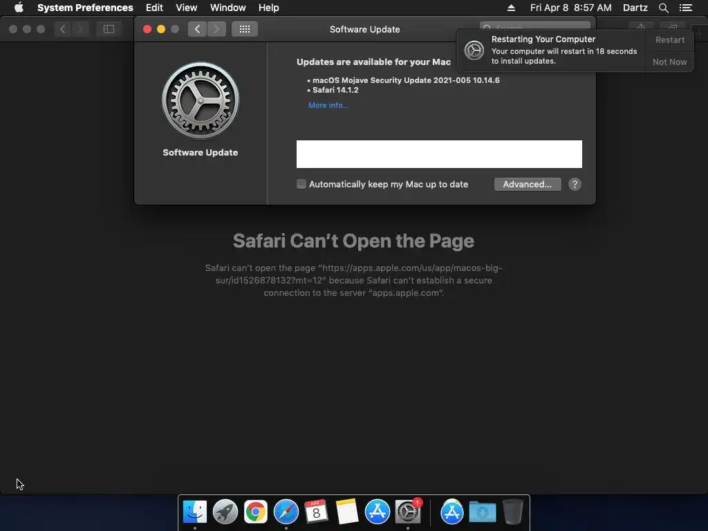This screenshot has height=531, width=708.
Task: Open the Edit menu
Action: point(154,8)
